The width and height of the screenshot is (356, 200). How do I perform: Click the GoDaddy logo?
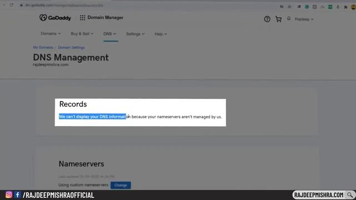click(55, 18)
